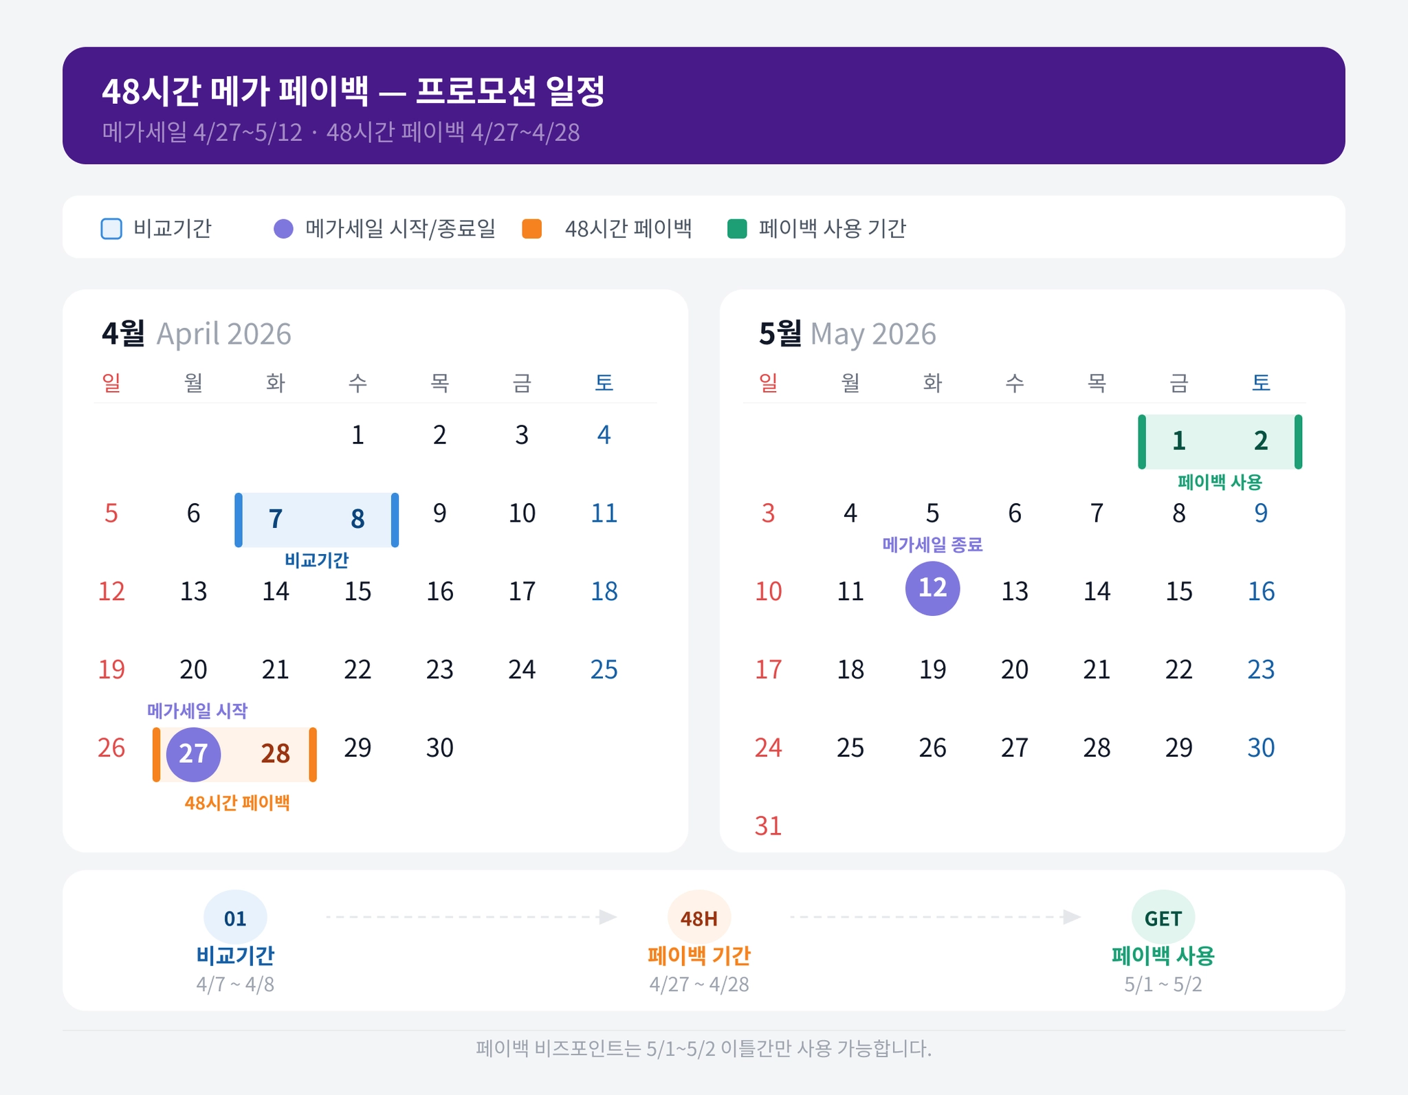Click the 01 비교기간 step badge
This screenshot has height=1095, width=1408.
coord(235,918)
